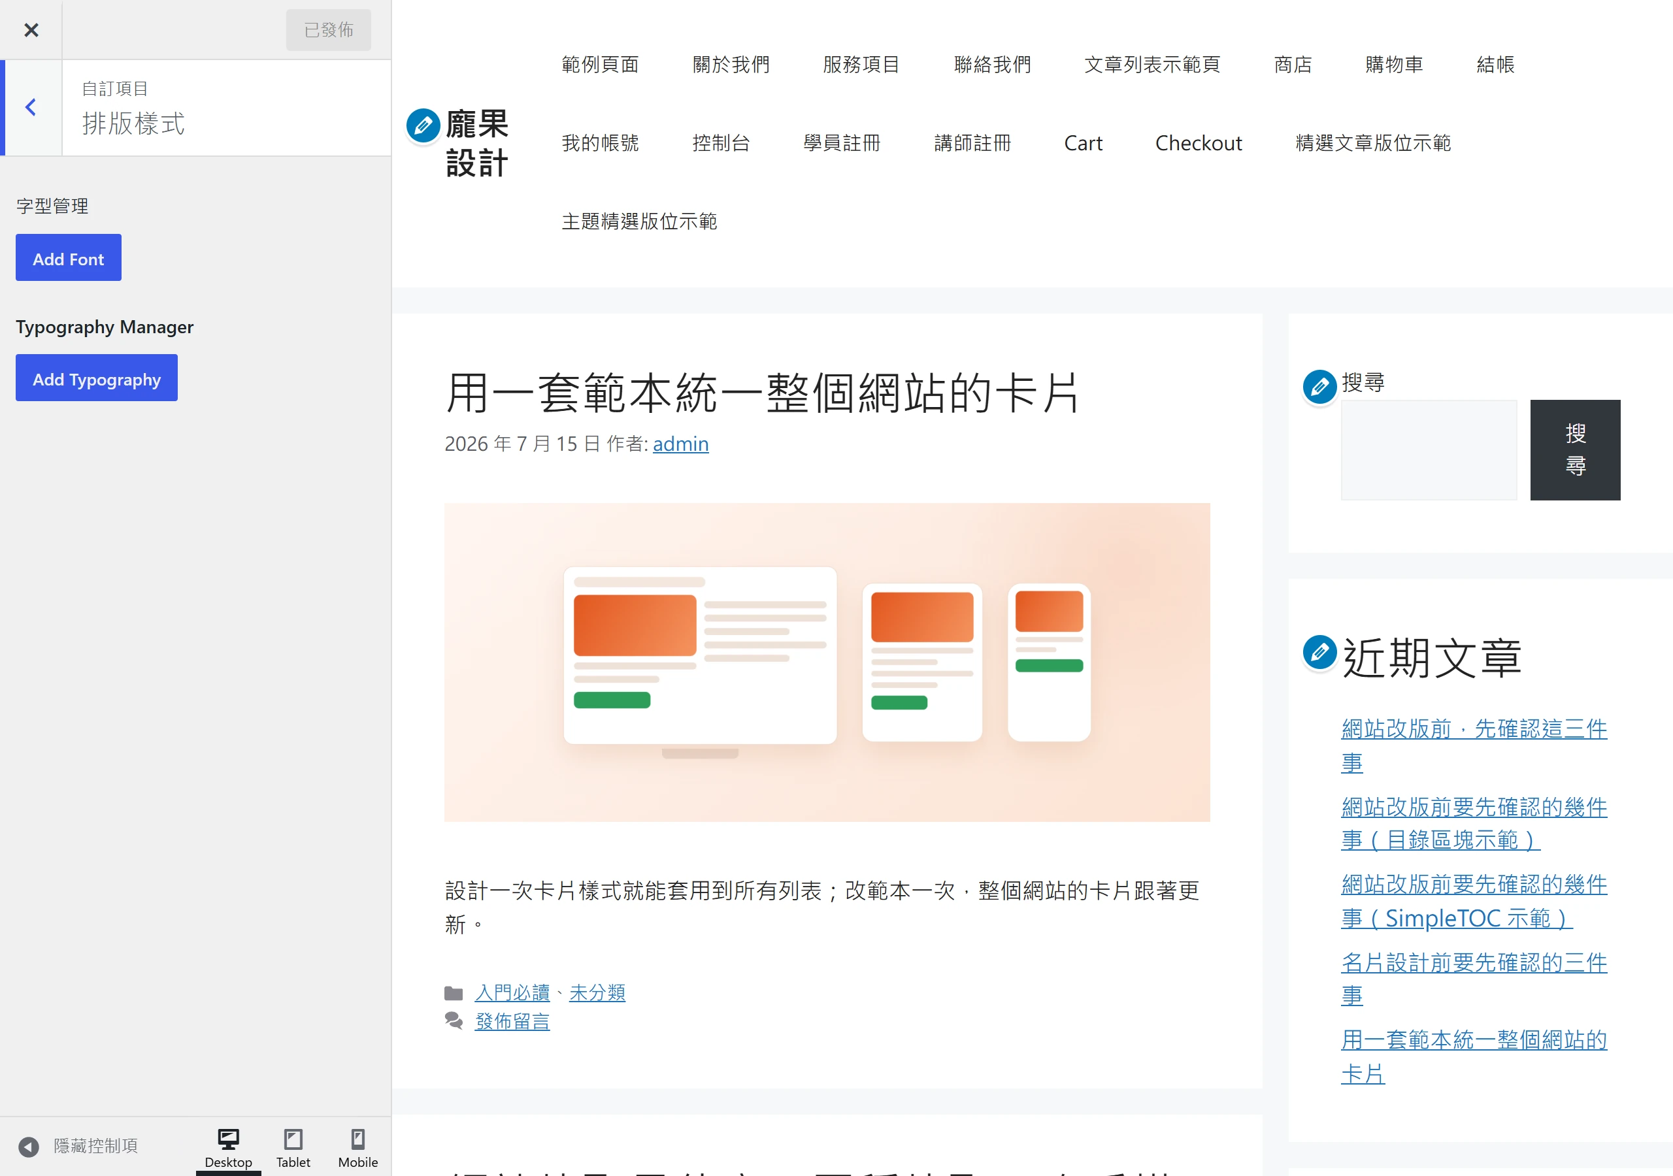Click the 發佈留言 comment link
This screenshot has height=1176, width=1673.
point(512,1022)
